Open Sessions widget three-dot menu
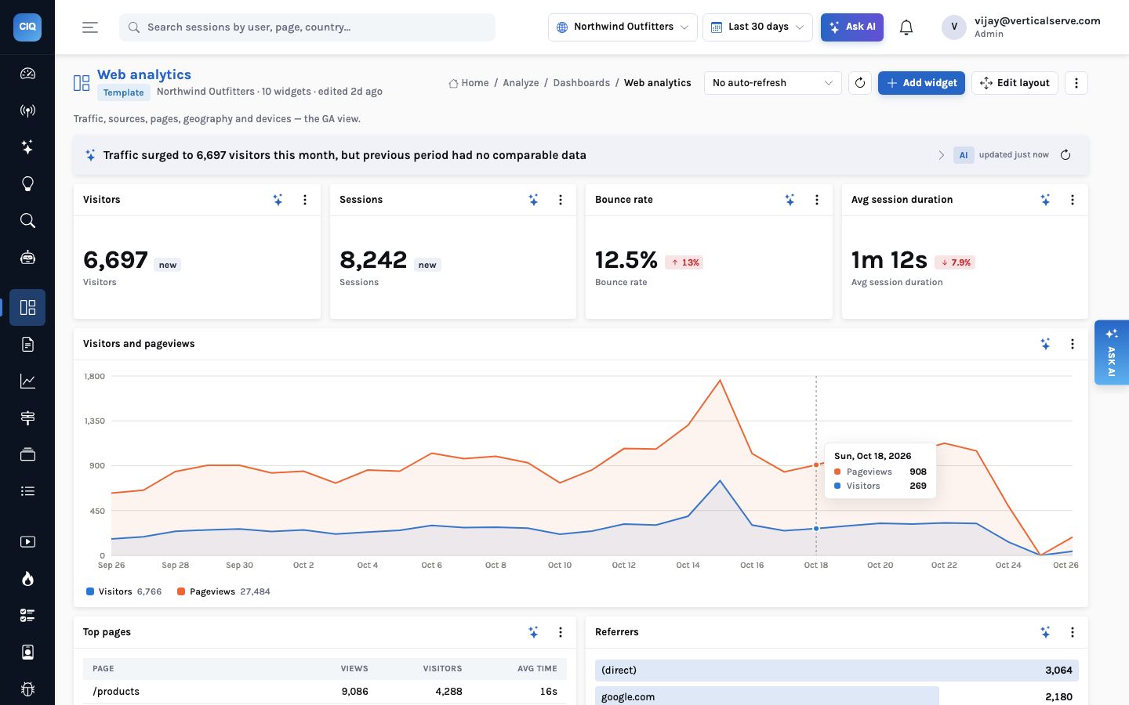1129x705 pixels. point(561,200)
